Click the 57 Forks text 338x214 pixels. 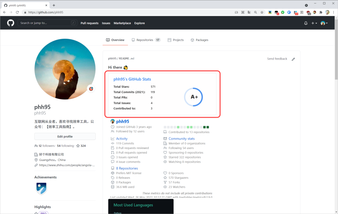174,182
